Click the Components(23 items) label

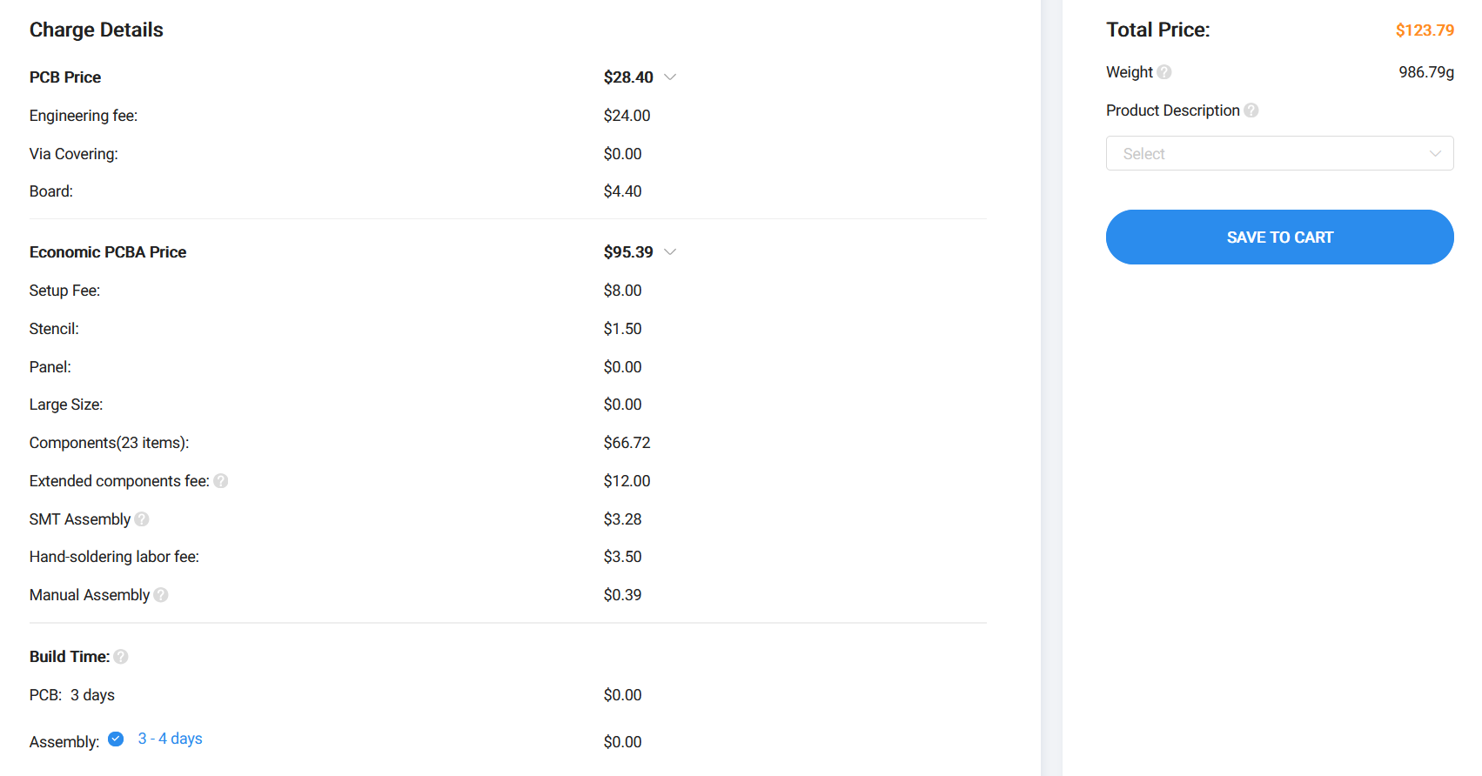click(x=109, y=443)
